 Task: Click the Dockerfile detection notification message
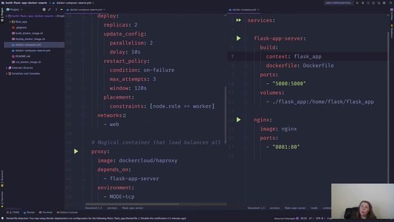tap(96, 218)
